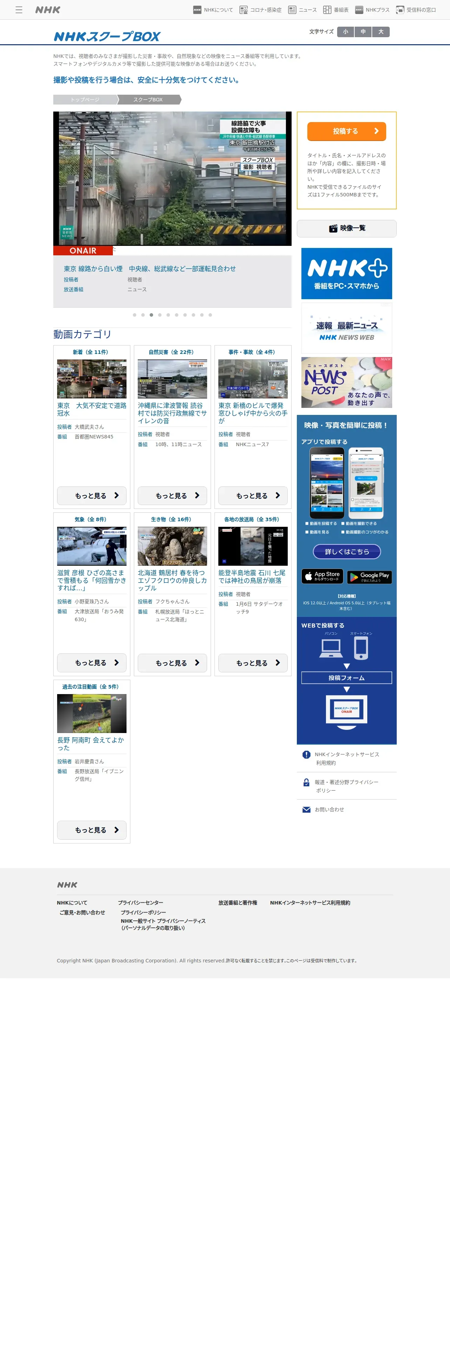
Task: Click the 東京 大気不安定で道路冠水 thumbnail
Action: [92, 379]
